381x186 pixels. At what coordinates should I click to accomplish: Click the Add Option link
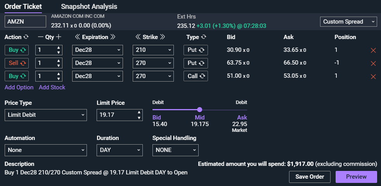pyautogui.click(x=19, y=87)
